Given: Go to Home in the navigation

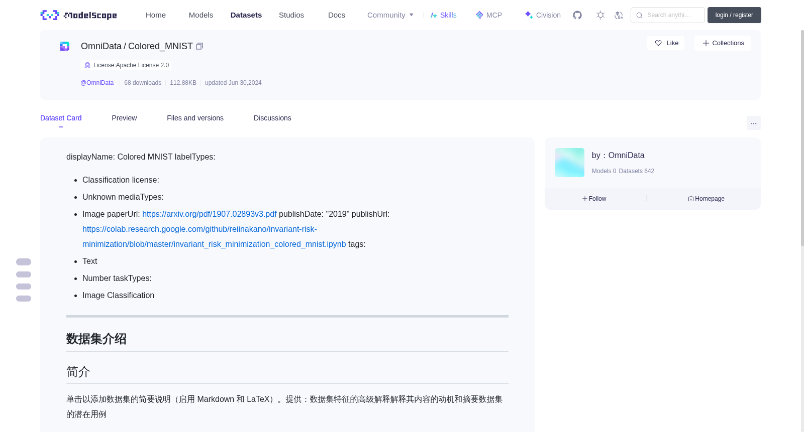Looking at the screenshot, I should tap(156, 15).
